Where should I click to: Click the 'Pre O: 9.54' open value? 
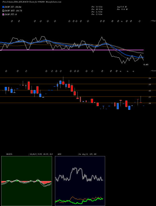(x=97, y=7)
